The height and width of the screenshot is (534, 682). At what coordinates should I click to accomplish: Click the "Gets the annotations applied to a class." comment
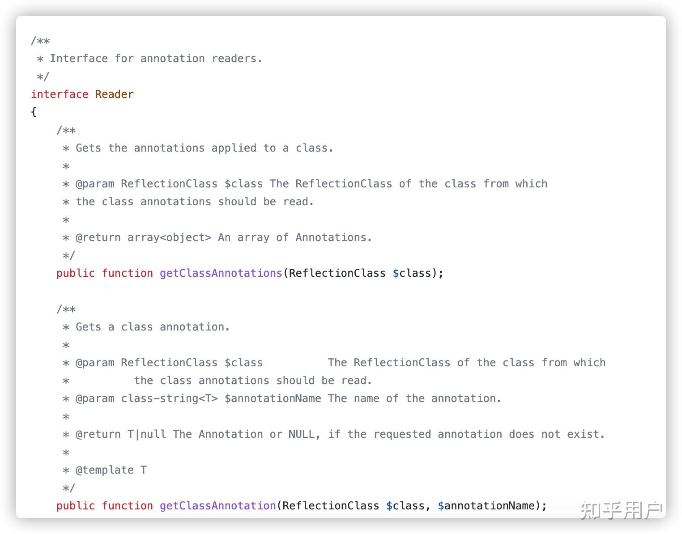point(204,148)
